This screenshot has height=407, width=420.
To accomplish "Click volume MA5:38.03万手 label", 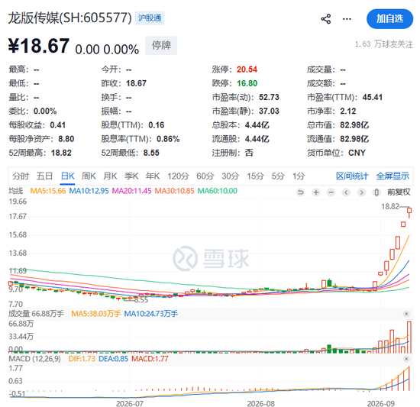I will click(x=96, y=314).
